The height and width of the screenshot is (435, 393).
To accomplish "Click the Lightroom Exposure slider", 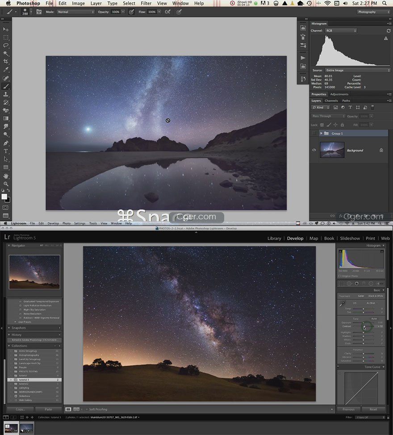I will 364,323.
